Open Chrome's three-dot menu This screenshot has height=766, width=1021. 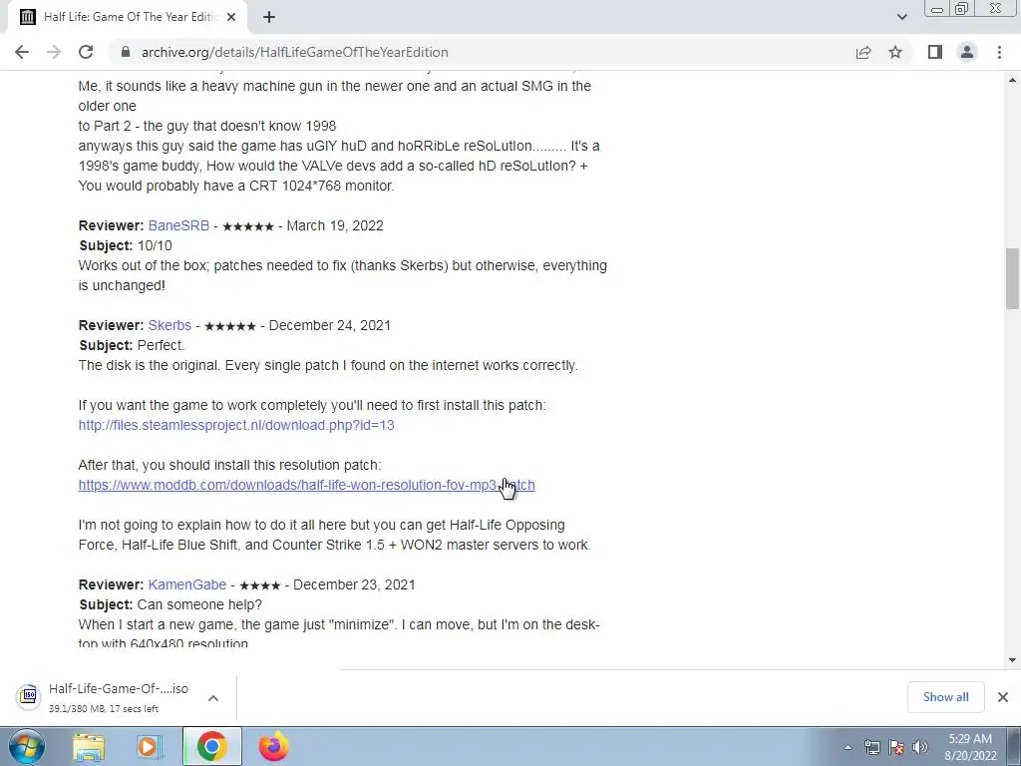coord(999,52)
